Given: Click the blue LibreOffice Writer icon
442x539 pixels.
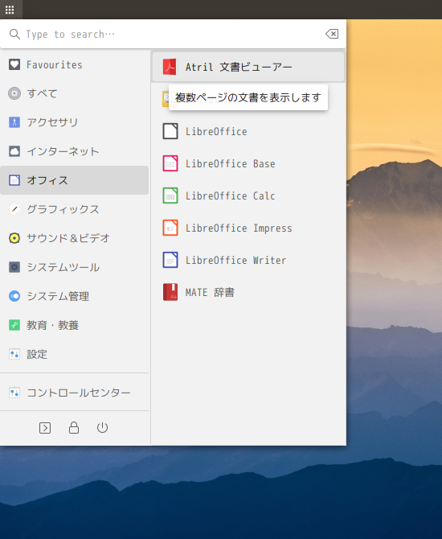Looking at the screenshot, I should (x=170, y=260).
